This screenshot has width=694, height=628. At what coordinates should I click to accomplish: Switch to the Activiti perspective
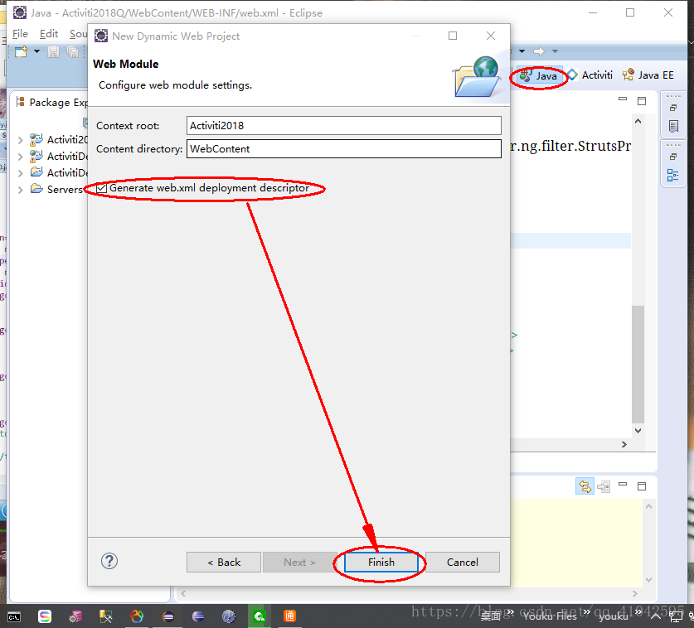click(x=590, y=75)
